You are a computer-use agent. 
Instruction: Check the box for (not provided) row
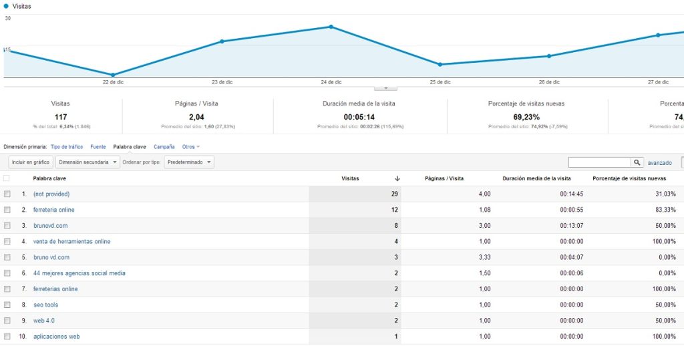pyautogui.click(x=7, y=194)
